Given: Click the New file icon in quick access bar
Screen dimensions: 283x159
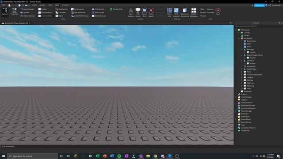Looking at the screenshot, I should tap(9, 5).
